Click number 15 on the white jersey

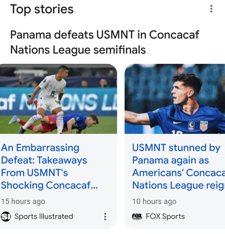[x=53, y=93]
